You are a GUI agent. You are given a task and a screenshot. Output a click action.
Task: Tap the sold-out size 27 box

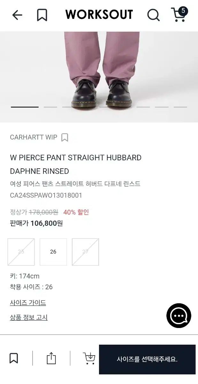[x=85, y=252]
